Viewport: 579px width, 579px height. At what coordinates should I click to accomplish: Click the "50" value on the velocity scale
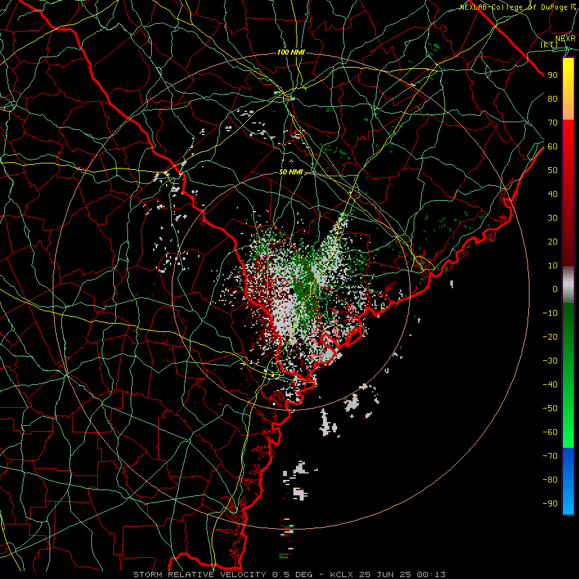pos(553,170)
